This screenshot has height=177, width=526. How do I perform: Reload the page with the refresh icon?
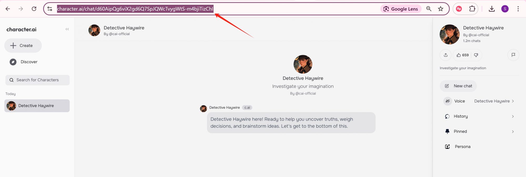coord(34,9)
